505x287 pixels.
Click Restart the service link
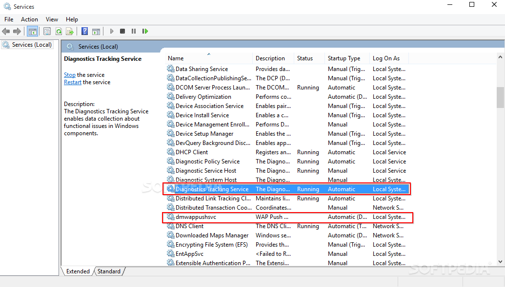73,82
